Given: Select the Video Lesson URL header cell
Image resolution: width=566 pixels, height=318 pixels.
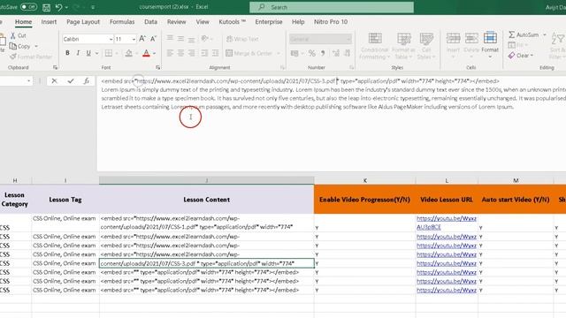Looking at the screenshot, I should pos(447,200).
